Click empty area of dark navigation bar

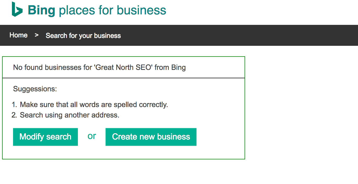tap(235, 35)
